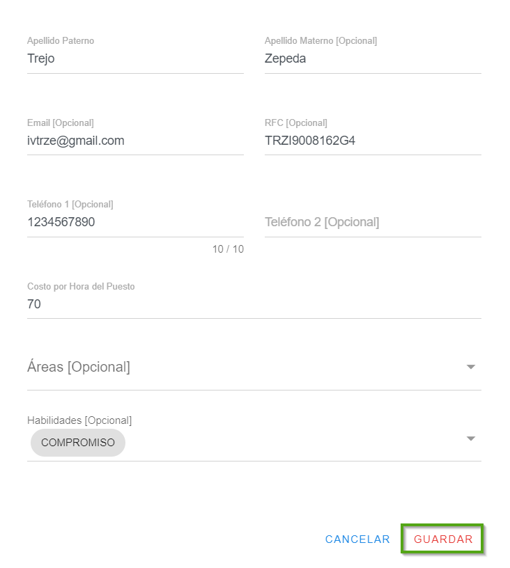The width and height of the screenshot is (510, 568).
Task: Click the 10 / 10 character counter
Action: pos(228,249)
